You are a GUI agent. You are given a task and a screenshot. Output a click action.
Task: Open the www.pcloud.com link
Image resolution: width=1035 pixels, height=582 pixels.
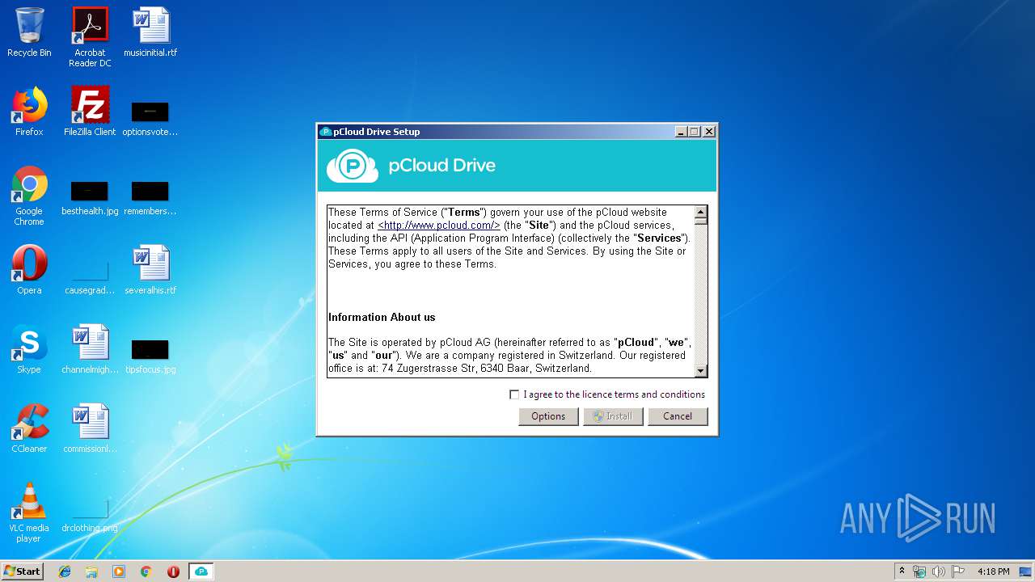(439, 226)
